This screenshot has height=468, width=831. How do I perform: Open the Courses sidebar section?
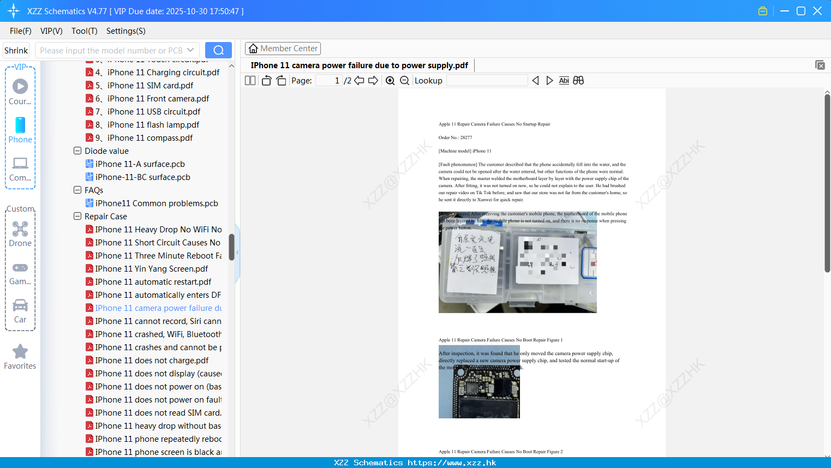[20, 92]
